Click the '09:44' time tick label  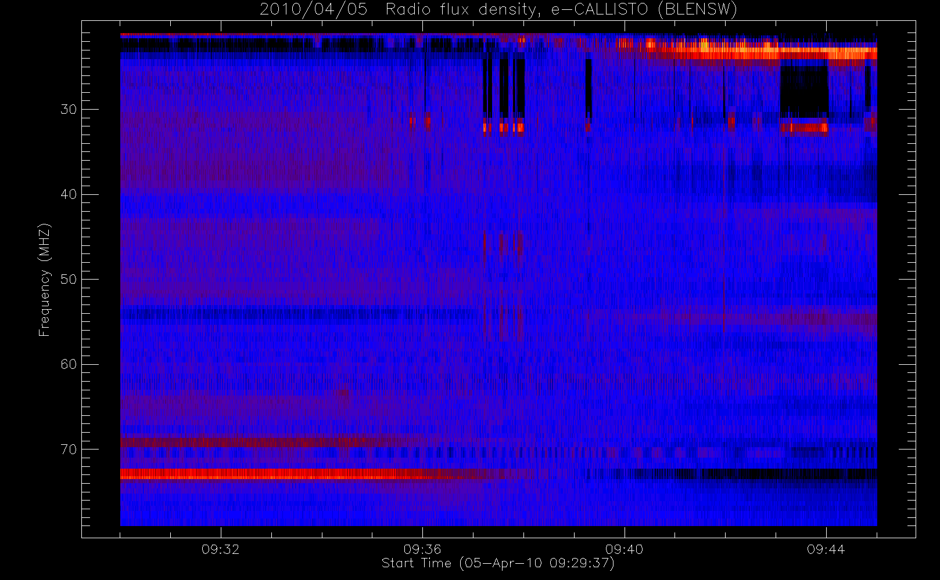point(826,549)
